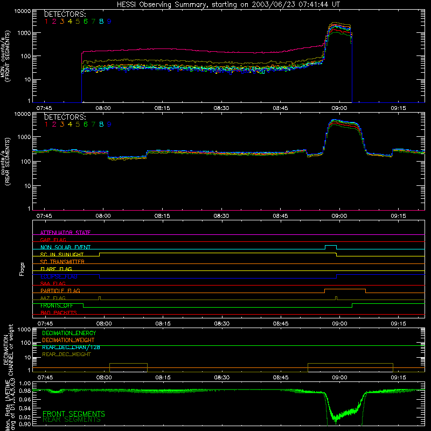Click the SC TRANSMITTER flag label
This screenshot has height=431, width=431.
(x=62, y=262)
